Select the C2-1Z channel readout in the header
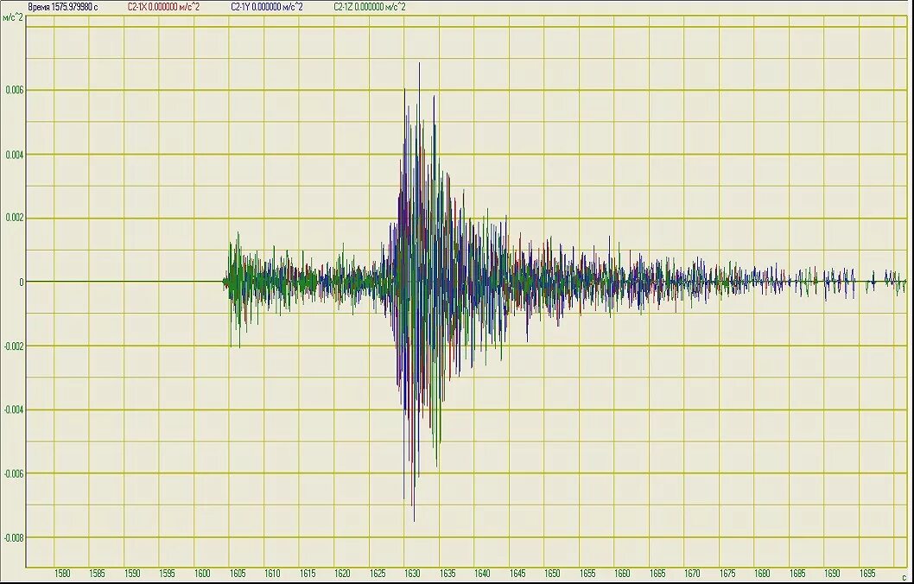This screenshot has height=584, width=914. pos(370,7)
